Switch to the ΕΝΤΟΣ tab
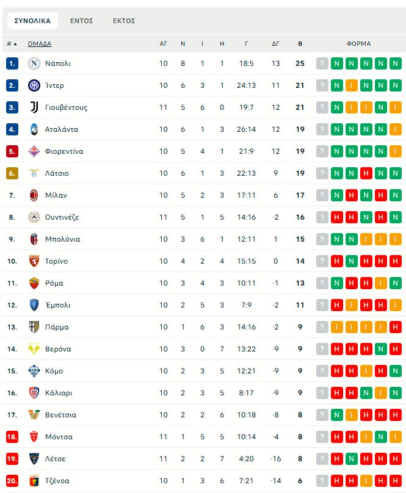Viewport: 406px width, 493px height. 82,21
